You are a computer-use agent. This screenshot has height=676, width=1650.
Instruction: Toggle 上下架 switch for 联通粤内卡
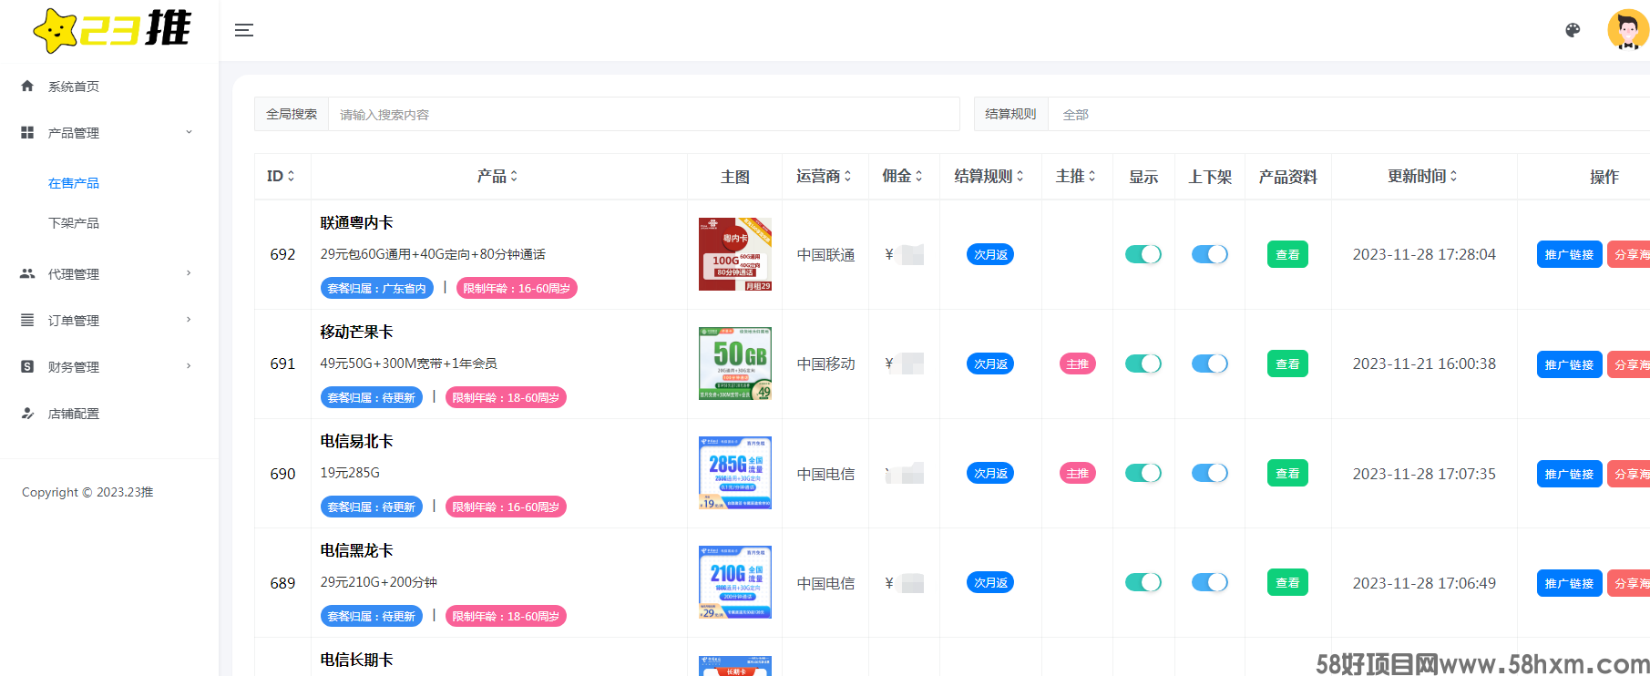[x=1210, y=254]
